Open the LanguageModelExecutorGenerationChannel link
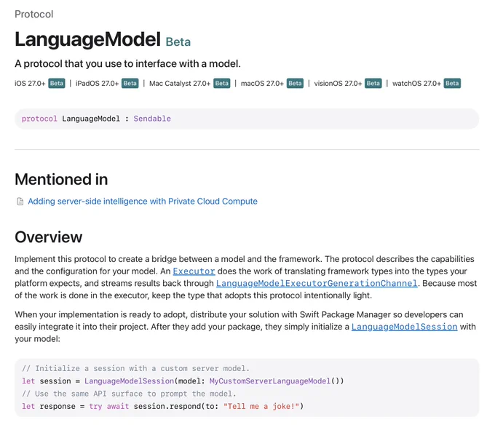Screen dimensions: 495x430 317,283
